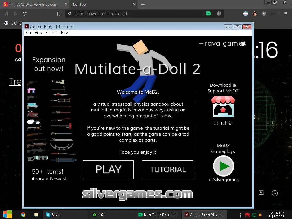This screenshot has width=292, height=219.
Task: Click the PLAY button in the game
Action: tap(108, 169)
